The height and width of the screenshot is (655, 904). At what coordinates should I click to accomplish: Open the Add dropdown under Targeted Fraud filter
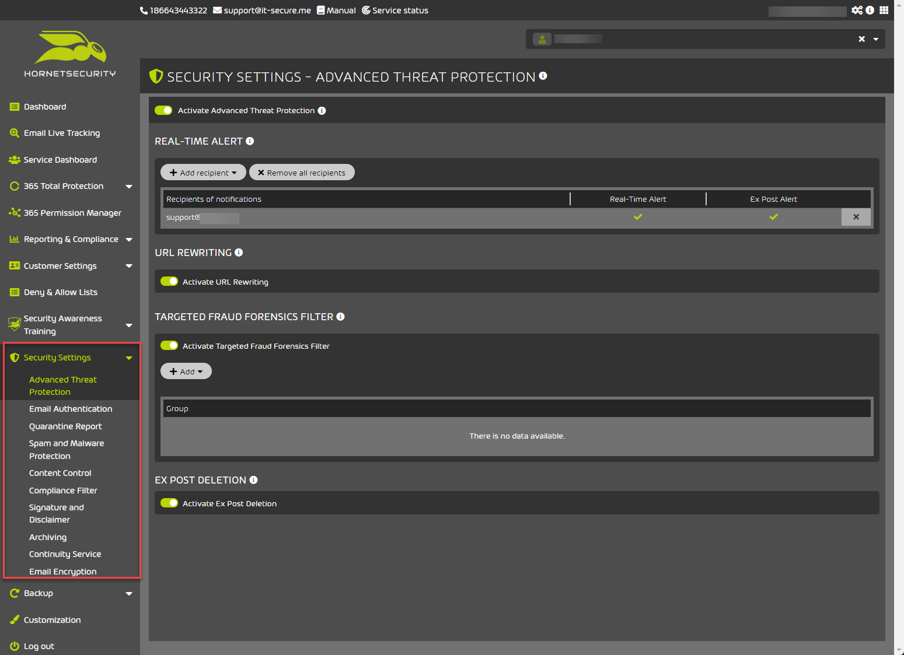point(186,372)
